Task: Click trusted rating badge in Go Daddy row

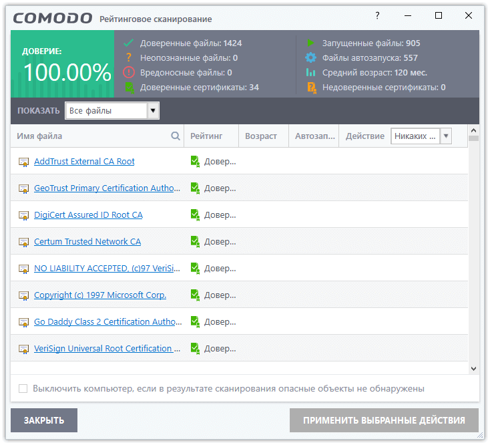Action: [196, 322]
